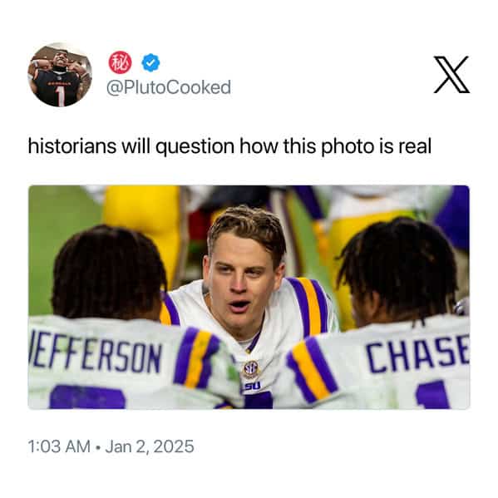Click the yellow pants in the photo background

(144, 228)
